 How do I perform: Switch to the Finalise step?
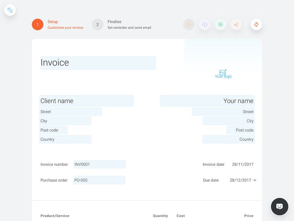coord(114,21)
